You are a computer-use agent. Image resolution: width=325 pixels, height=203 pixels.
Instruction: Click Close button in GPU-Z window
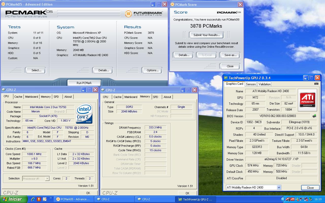[310, 188]
